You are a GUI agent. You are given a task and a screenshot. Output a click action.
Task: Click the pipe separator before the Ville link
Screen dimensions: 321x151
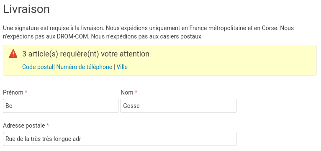click(x=114, y=67)
